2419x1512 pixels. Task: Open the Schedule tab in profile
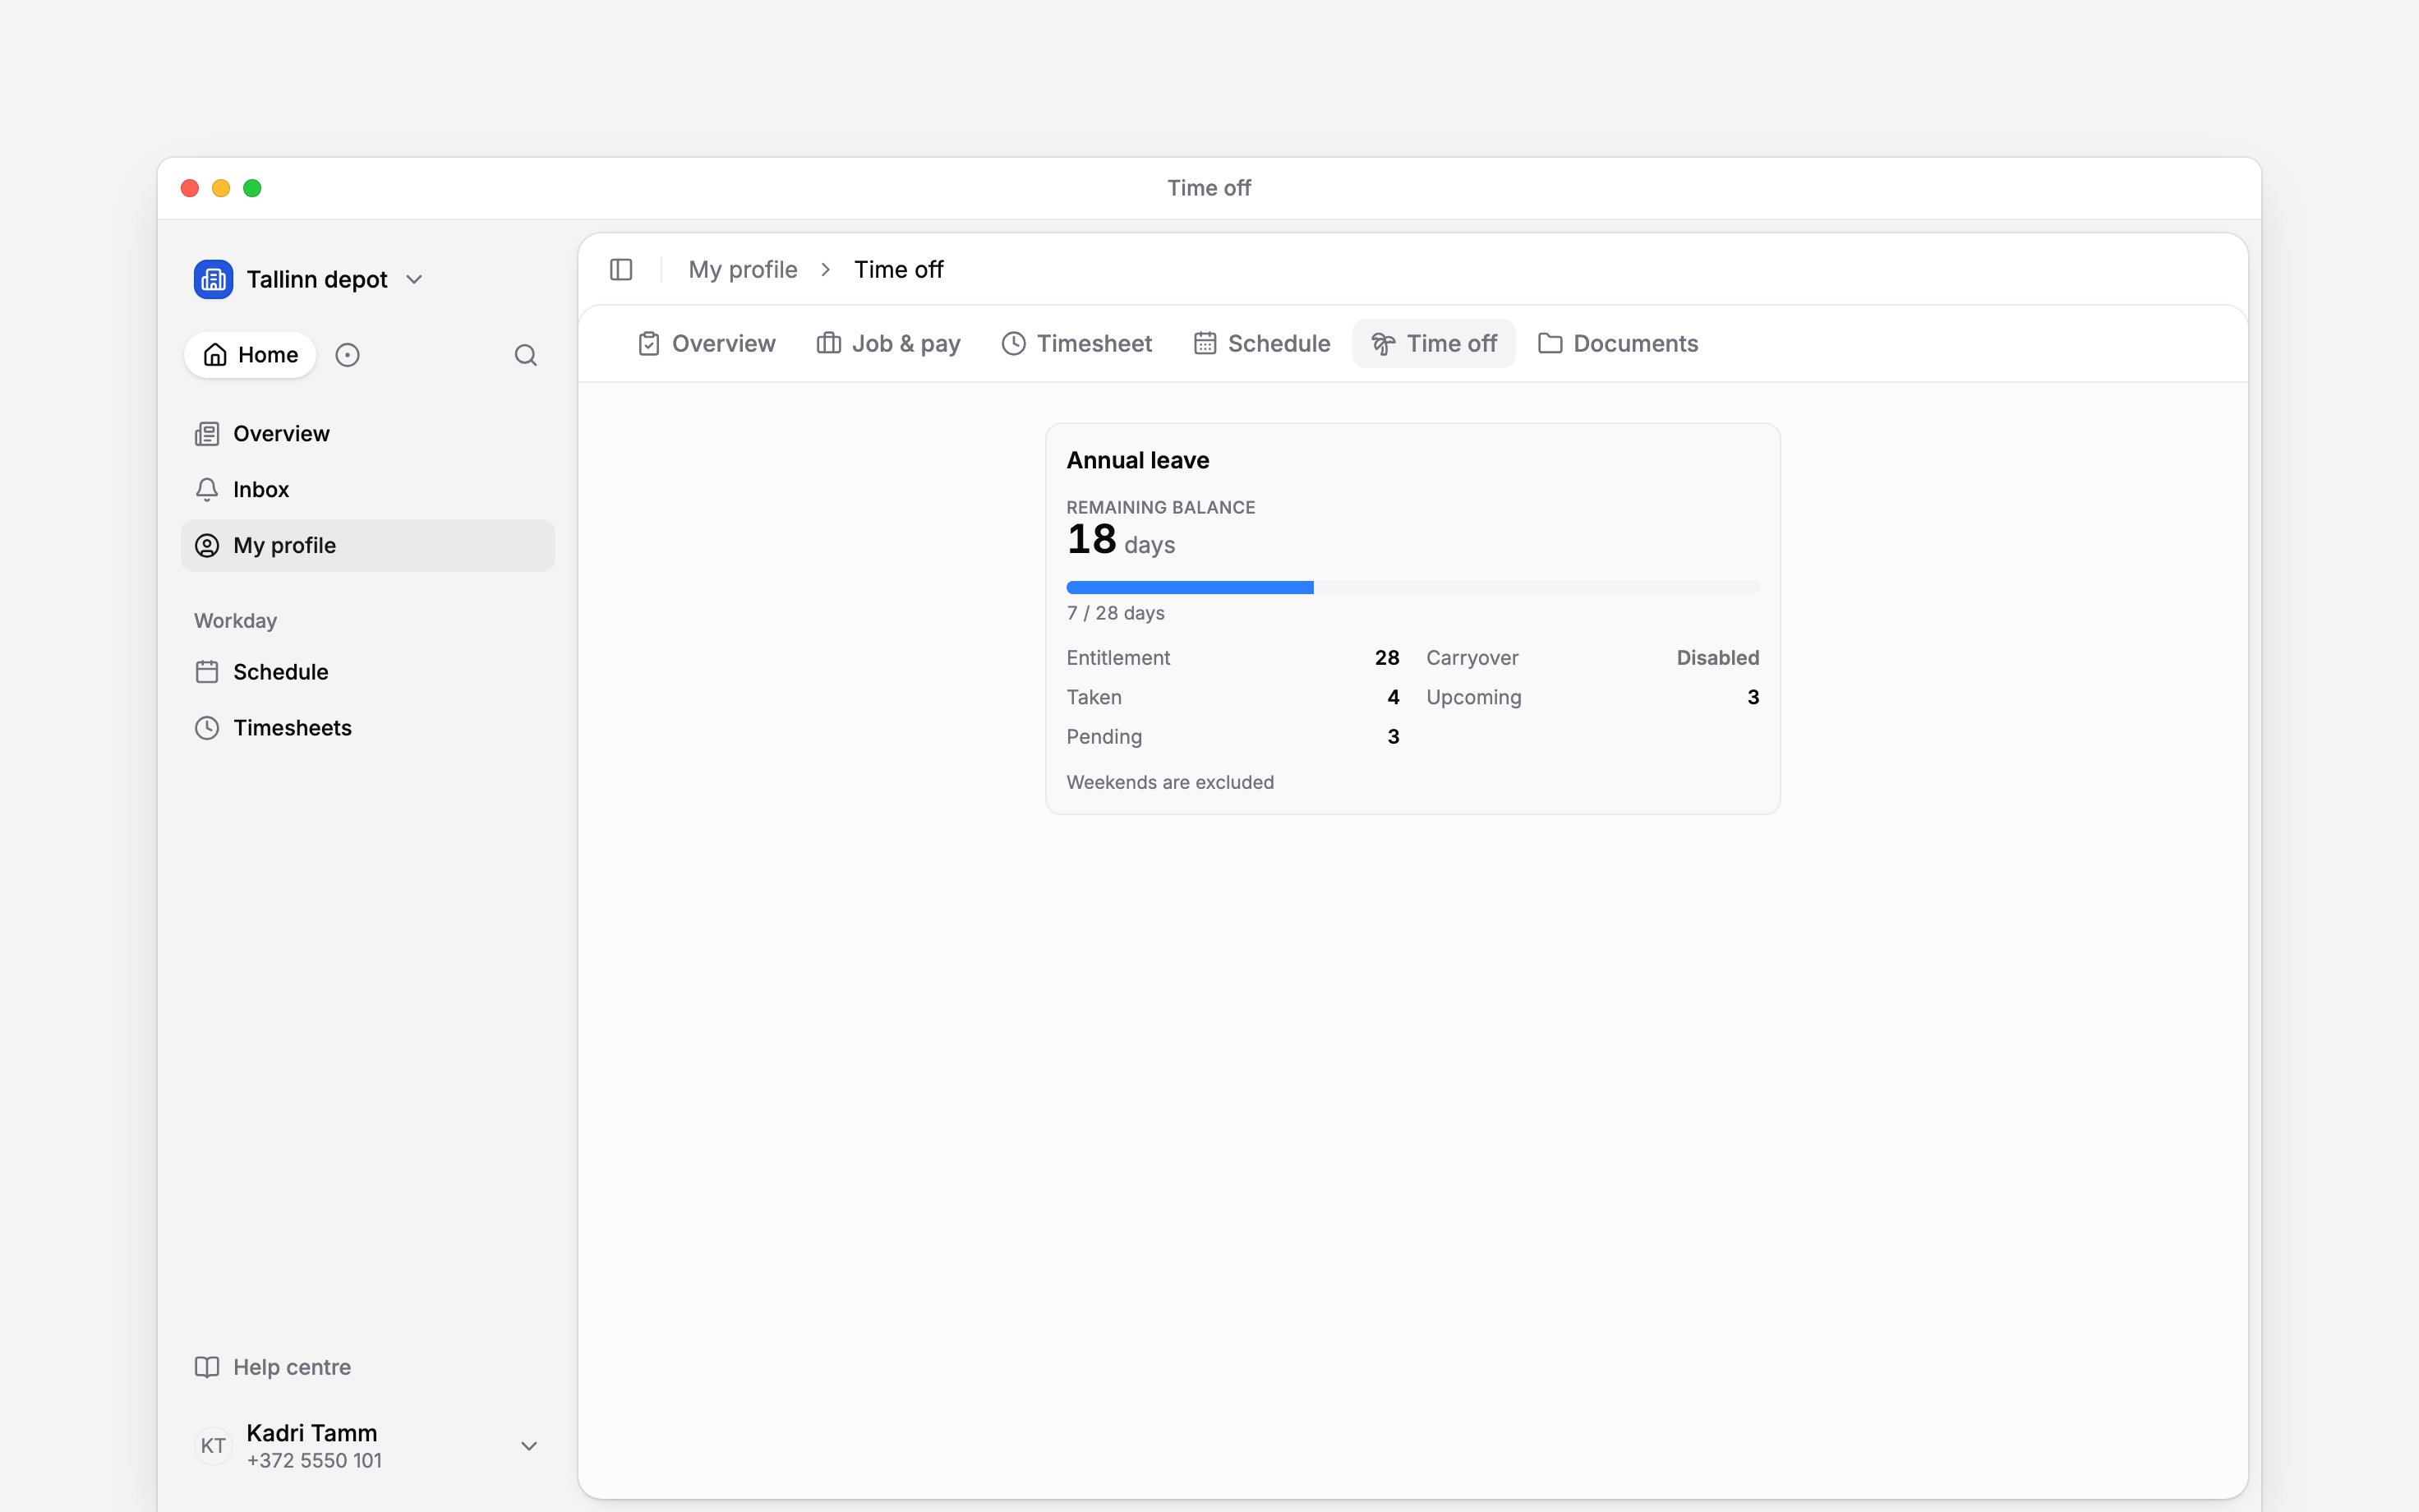pos(1262,344)
